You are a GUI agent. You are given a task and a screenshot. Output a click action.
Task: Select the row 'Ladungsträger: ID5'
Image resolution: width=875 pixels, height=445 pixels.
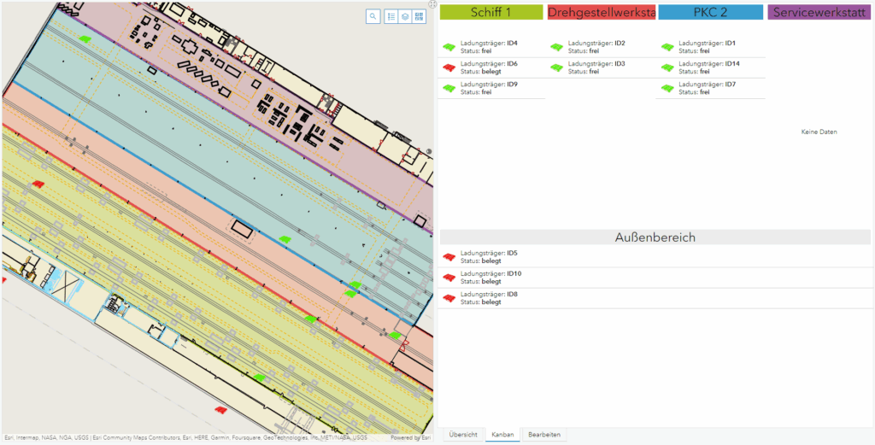click(655, 256)
